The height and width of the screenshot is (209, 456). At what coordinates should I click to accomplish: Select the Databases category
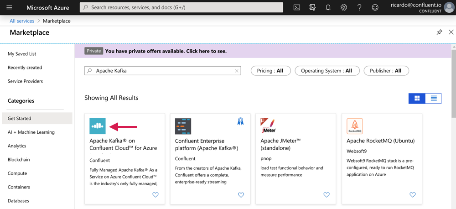[18, 201]
